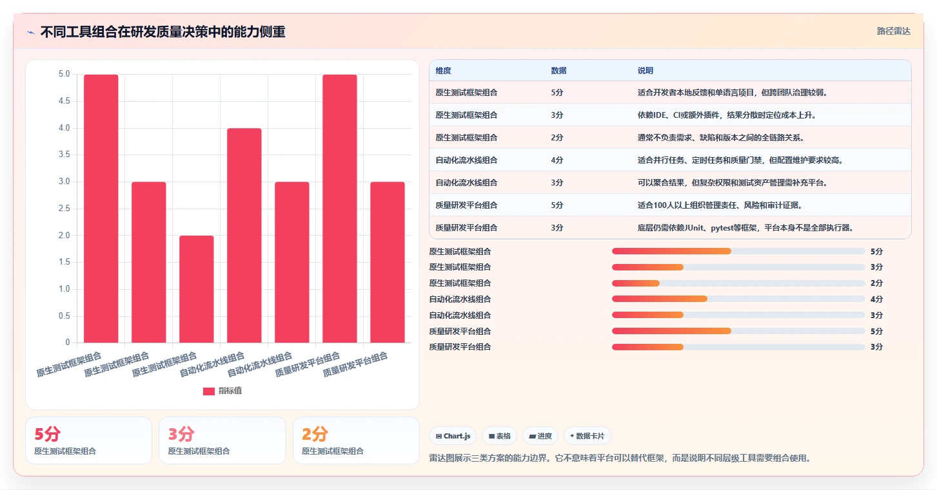The image size is (937, 490).
Task: Click the row 依赖IDE、CI或额外插件
Action: click(x=670, y=115)
